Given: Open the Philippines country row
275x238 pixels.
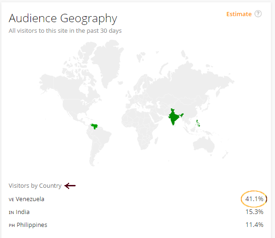Looking at the screenshot, I should 136,225.
